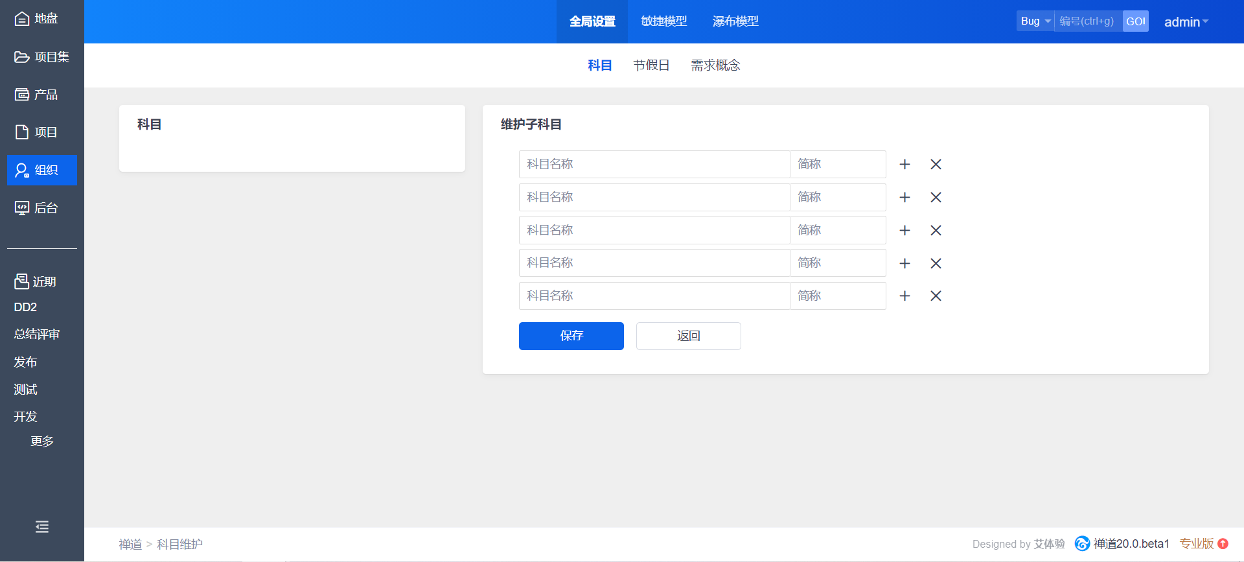Delete the fourth 科目名称 row
The image size is (1244, 562).
click(936, 263)
